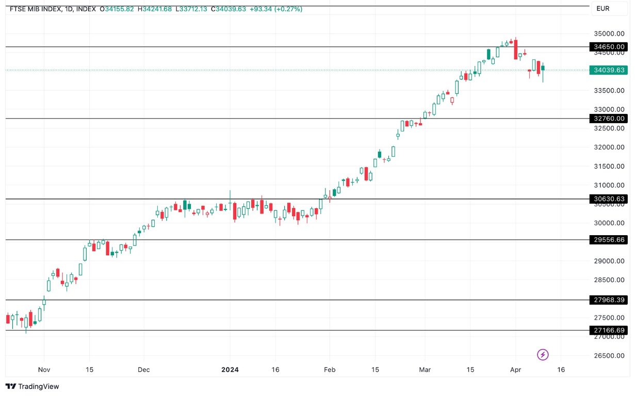Select the 32760.00 horizontal level label

609,119
